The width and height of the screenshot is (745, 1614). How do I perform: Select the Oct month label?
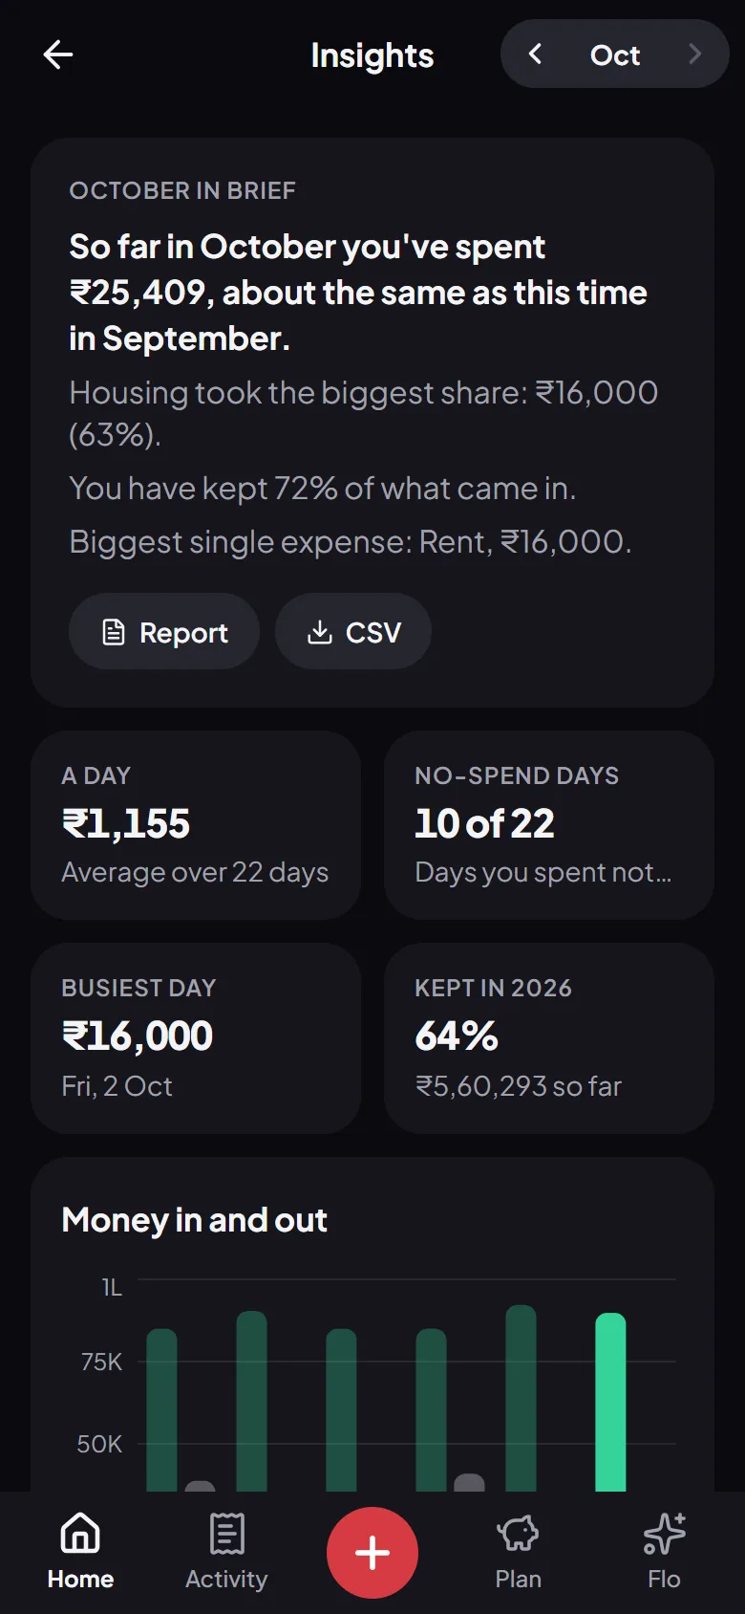pyautogui.click(x=615, y=55)
